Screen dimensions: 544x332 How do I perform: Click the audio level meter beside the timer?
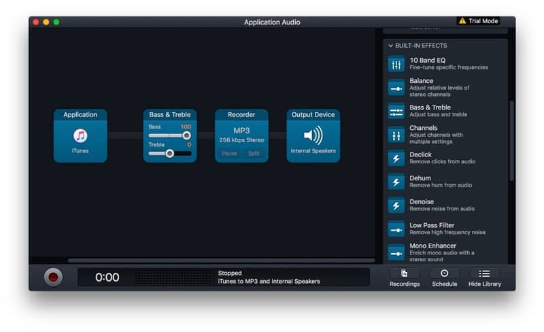pos(173,278)
